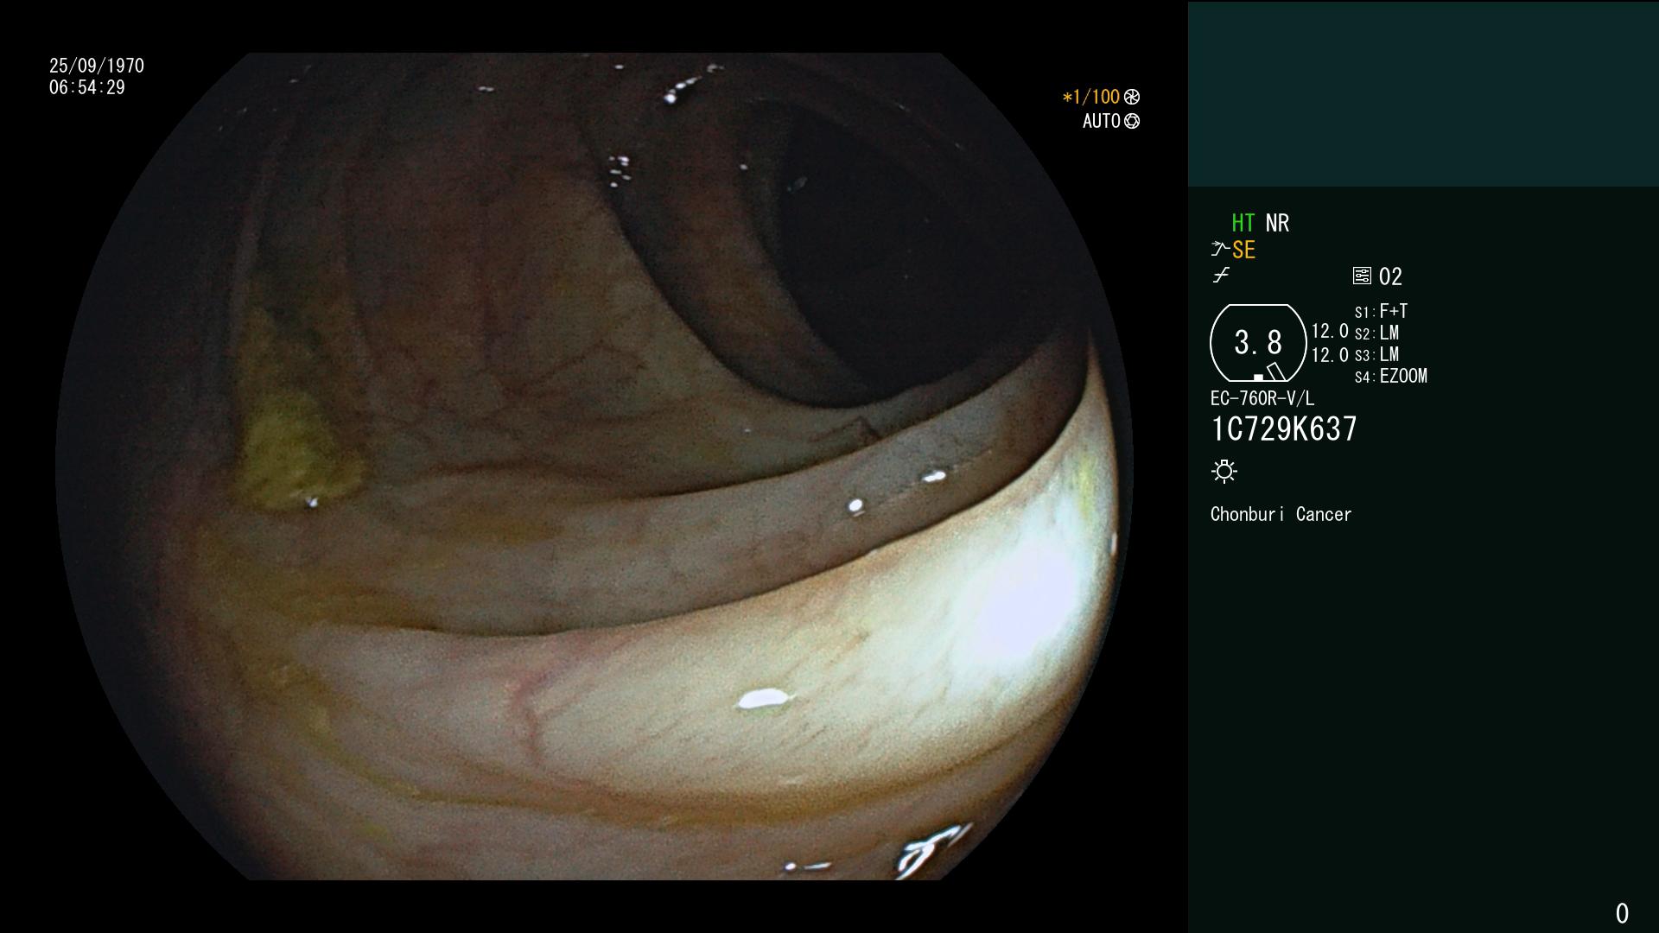This screenshot has height=933, width=1659.
Task: Click the *1/100 shutter speed value
Action: click(x=1091, y=97)
